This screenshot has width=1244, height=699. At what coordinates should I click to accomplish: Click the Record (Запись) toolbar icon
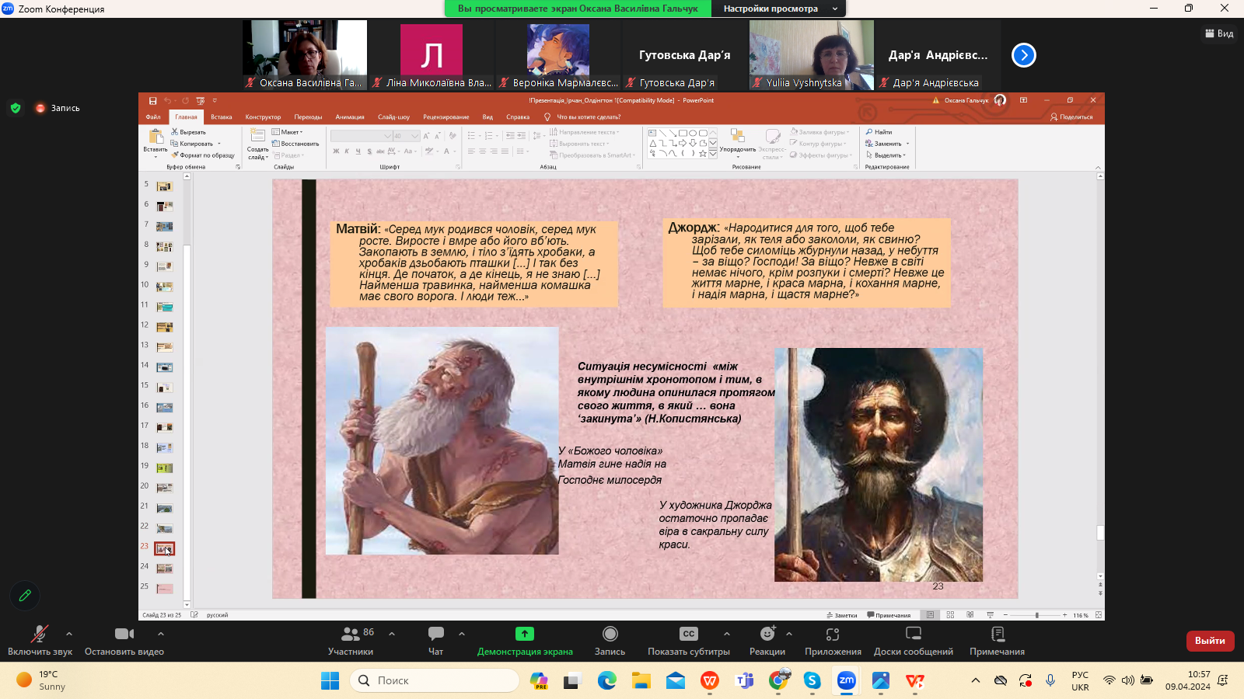[610, 635]
